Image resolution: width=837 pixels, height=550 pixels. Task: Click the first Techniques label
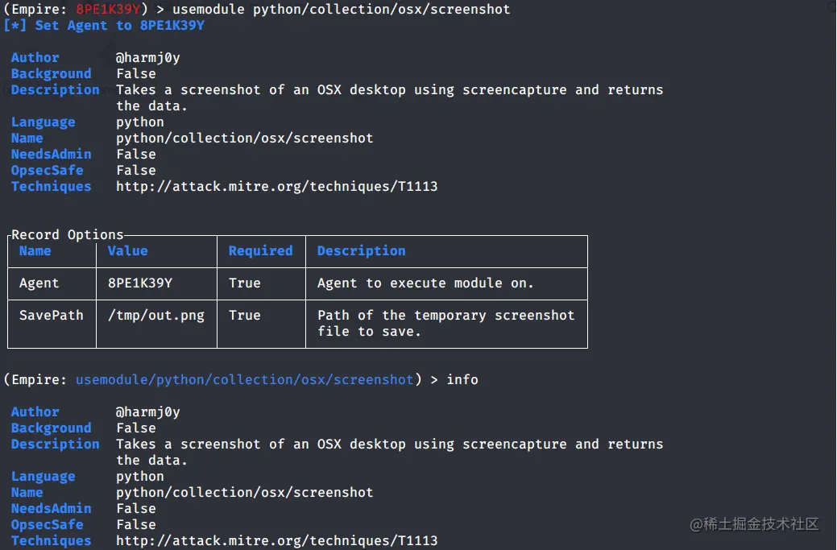click(x=52, y=186)
